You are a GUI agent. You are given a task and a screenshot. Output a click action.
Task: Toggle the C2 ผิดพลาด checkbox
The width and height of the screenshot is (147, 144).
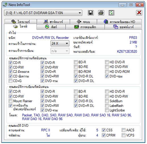(10, 72)
